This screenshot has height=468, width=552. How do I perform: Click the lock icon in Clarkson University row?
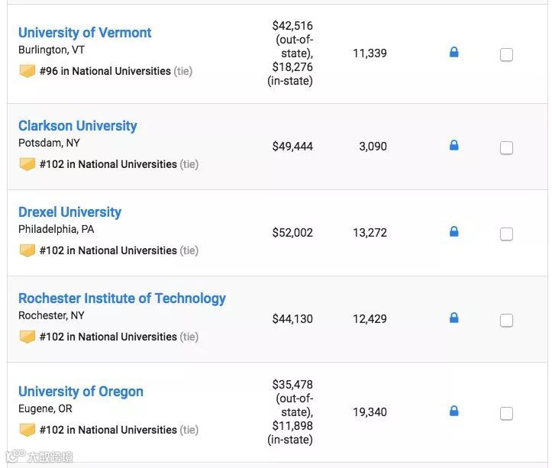[x=454, y=145]
